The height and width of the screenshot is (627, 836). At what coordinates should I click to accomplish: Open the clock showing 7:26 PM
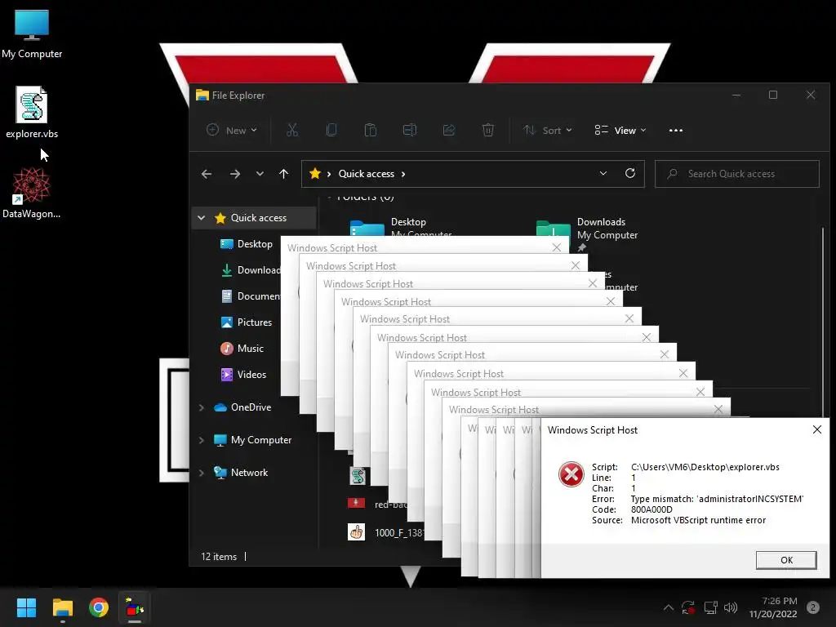click(772, 607)
